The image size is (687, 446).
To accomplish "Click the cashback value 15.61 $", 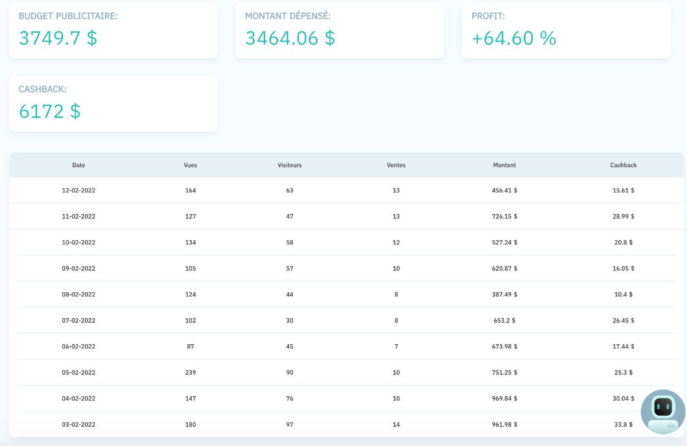I will [x=623, y=190].
